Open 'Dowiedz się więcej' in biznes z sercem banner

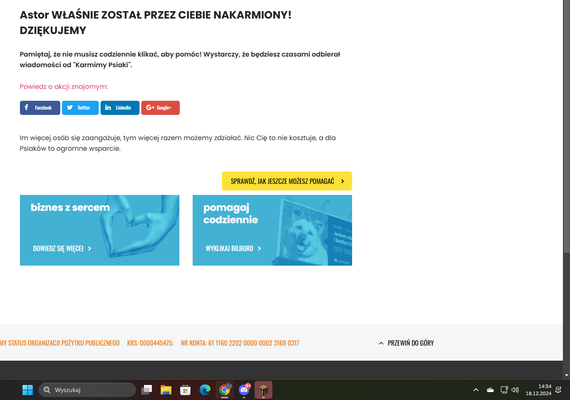click(x=62, y=248)
